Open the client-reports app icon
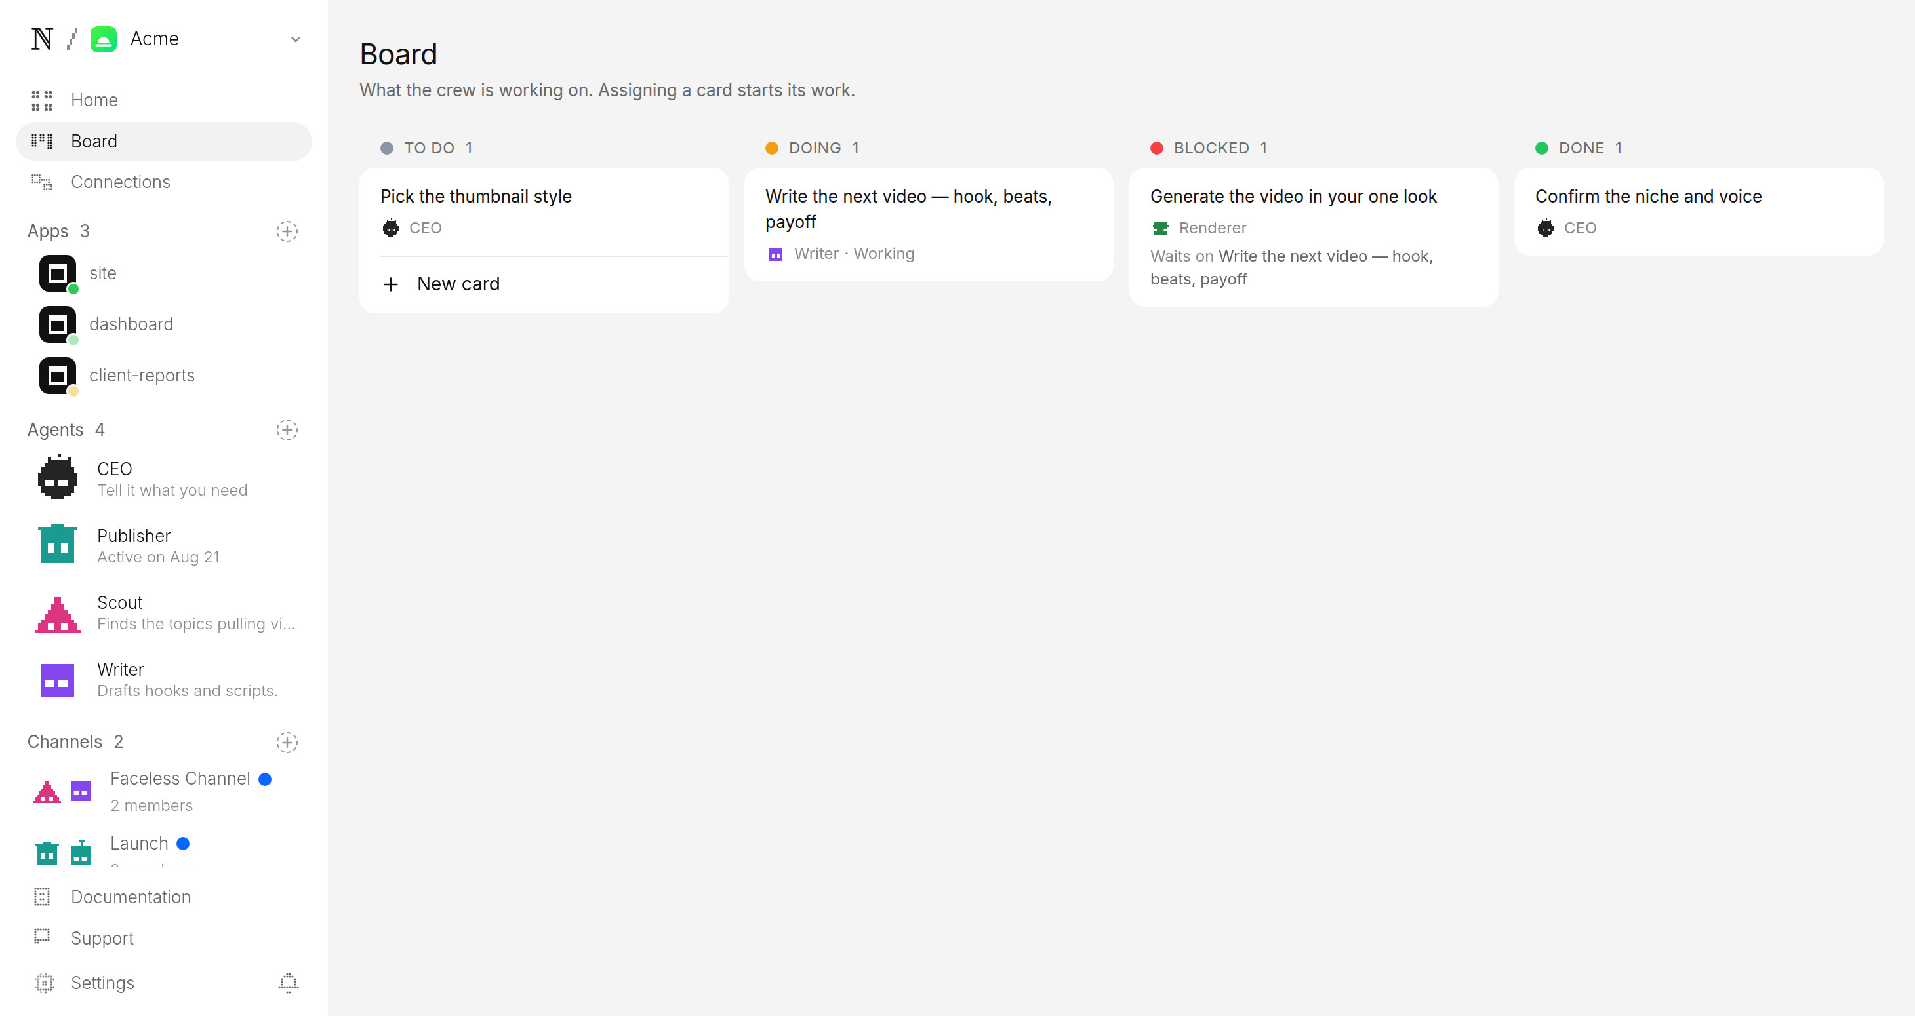The height and width of the screenshot is (1016, 1915). point(57,376)
